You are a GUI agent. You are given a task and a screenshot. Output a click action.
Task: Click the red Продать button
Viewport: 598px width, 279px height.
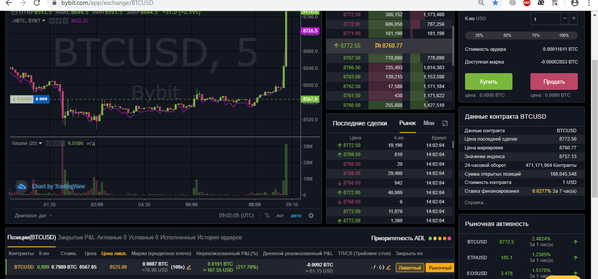pyautogui.click(x=554, y=81)
